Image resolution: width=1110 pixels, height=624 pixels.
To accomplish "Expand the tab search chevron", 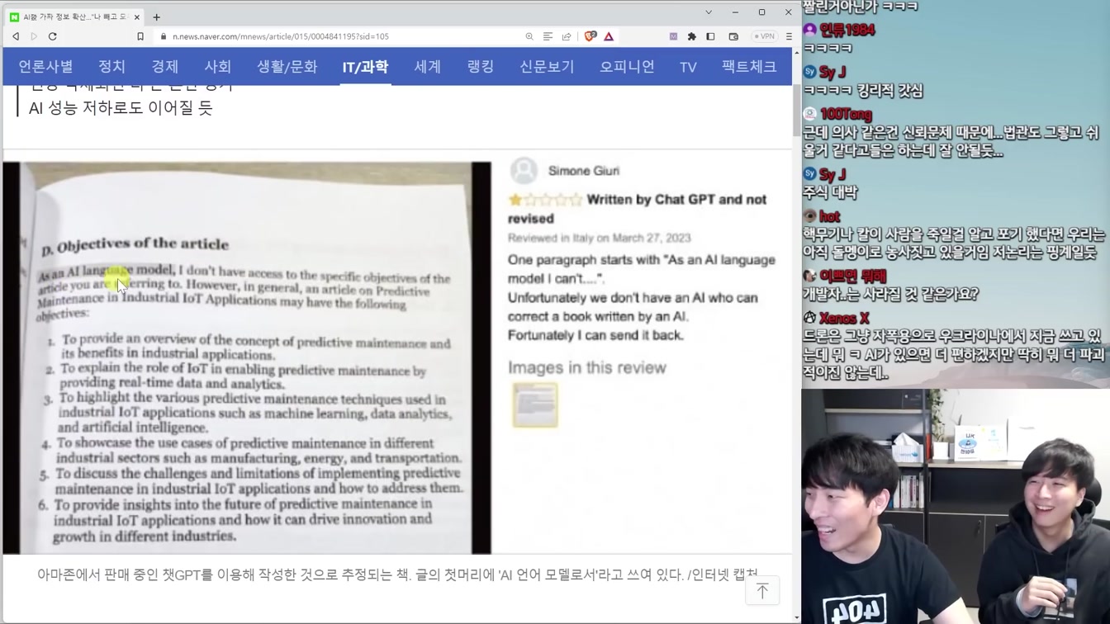I will [709, 12].
